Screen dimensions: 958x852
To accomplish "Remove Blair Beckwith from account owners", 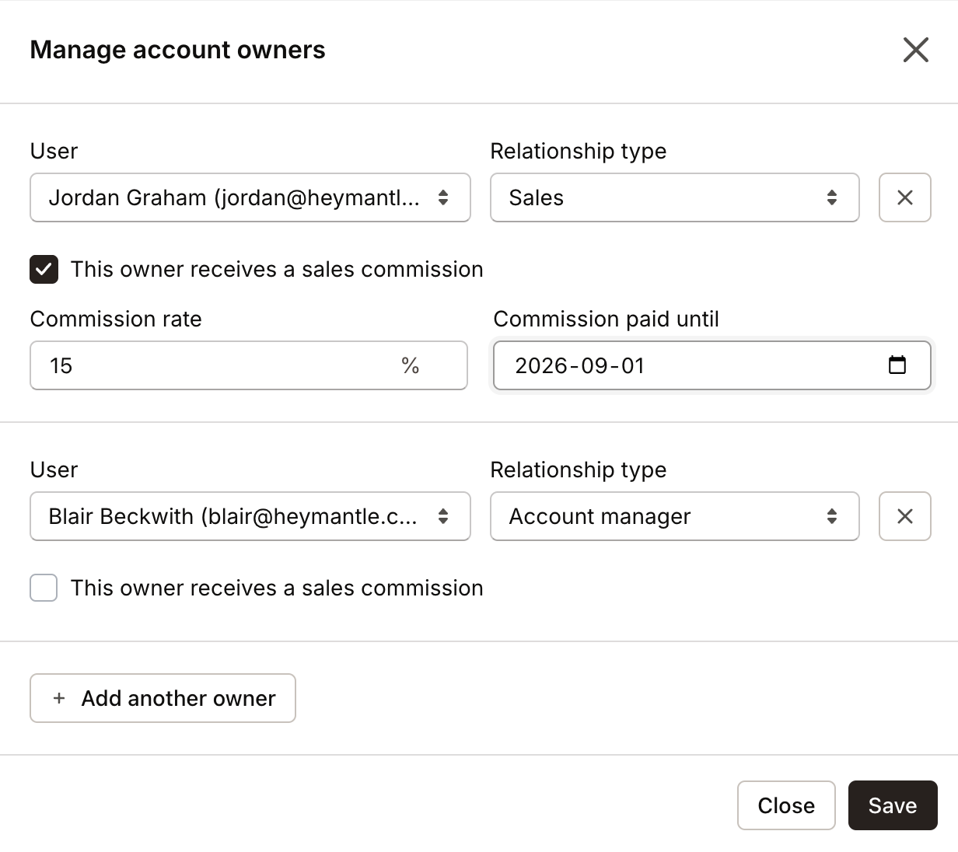I will click(904, 516).
